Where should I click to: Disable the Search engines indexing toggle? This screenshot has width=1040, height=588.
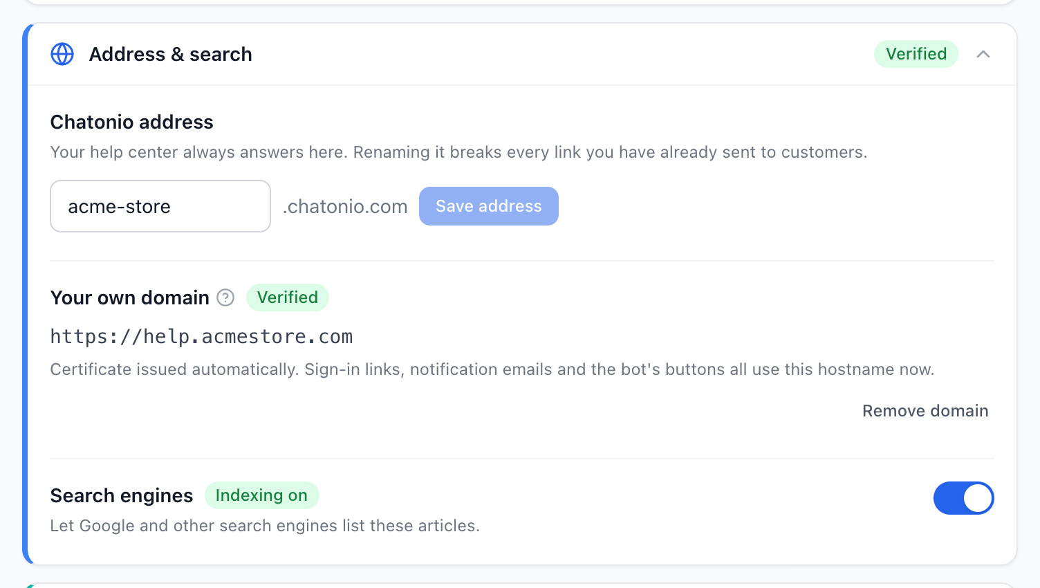[963, 498]
